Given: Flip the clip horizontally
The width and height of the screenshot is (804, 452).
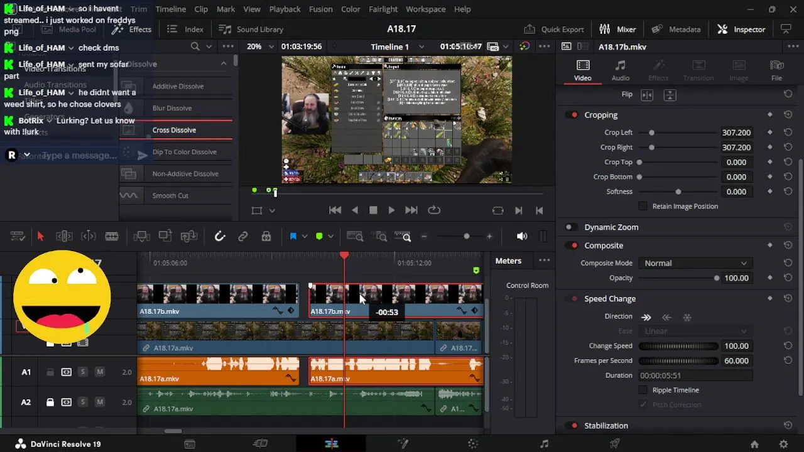Looking at the screenshot, I should pyautogui.click(x=647, y=95).
